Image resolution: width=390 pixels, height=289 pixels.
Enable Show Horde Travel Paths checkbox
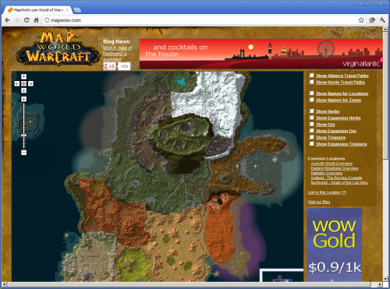pos(311,82)
